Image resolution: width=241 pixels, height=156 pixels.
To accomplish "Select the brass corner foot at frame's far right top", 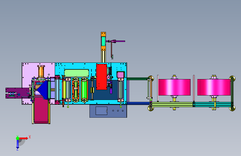I will 232,79.
